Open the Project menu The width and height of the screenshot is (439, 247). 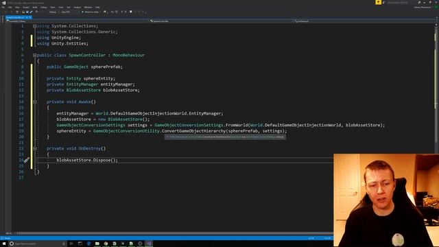(26, 8)
